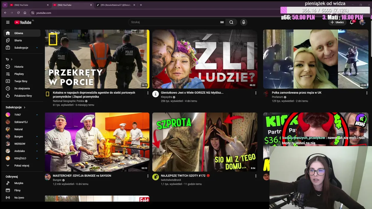Play Najlepsze Twitch Szoty #172 thumbnail
This screenshot has height=209, width=372.
pyautogui.click(x=205, y=142)
